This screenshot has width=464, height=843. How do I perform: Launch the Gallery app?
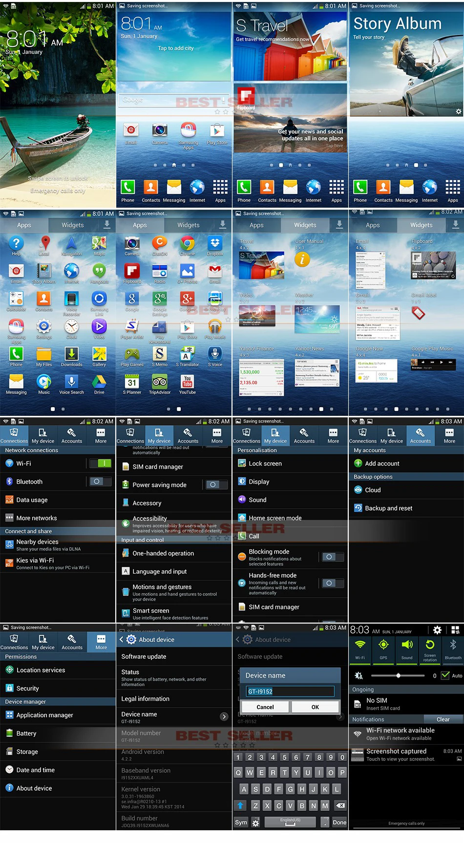pyautogui.click(x=99, y=354)
